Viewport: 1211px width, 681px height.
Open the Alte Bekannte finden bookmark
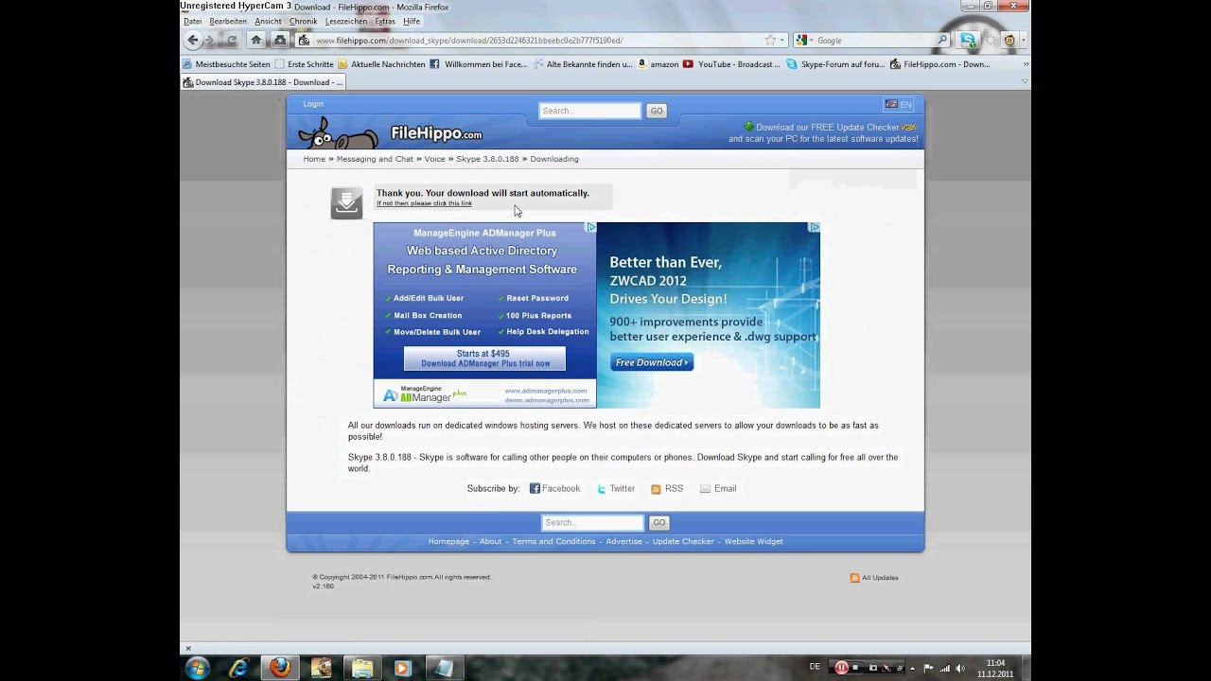coord(583,64)
